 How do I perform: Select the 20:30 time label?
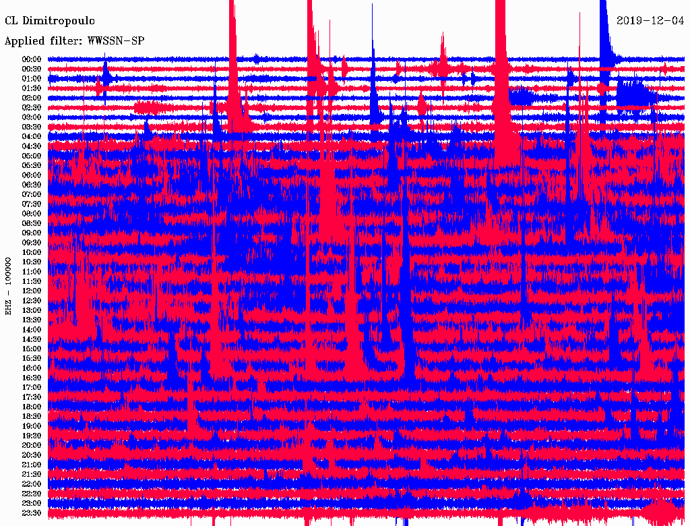[31, 455]
